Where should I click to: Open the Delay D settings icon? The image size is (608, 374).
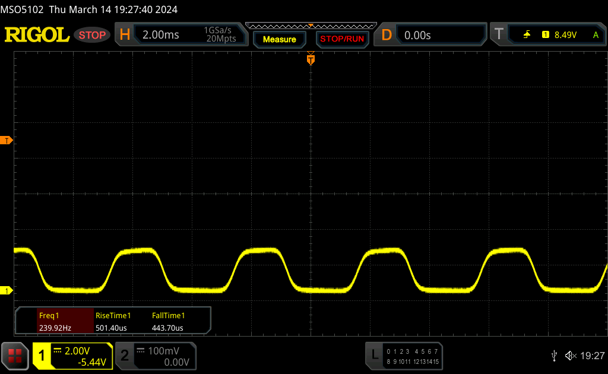386,35
